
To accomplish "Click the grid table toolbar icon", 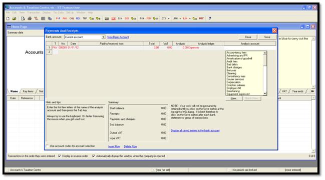I will click(x=43, y=18).
